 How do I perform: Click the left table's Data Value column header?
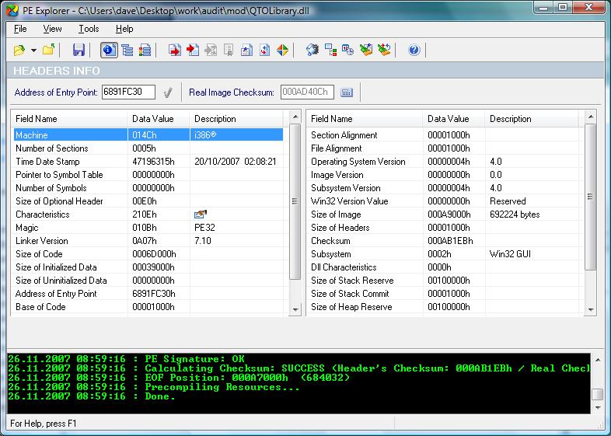(159, 119)
